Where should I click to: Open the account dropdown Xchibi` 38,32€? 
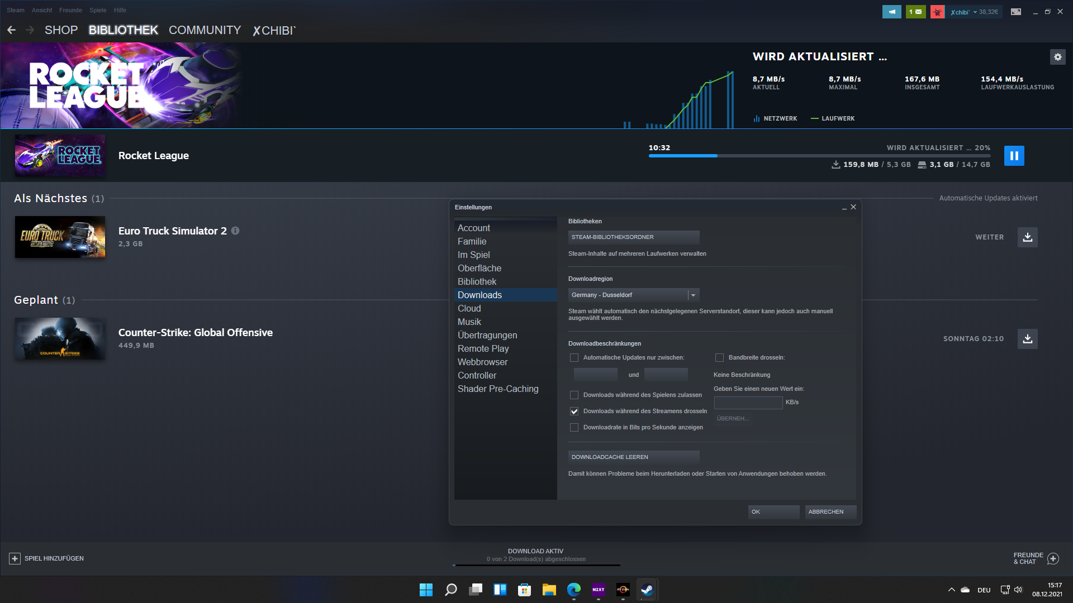974,12
